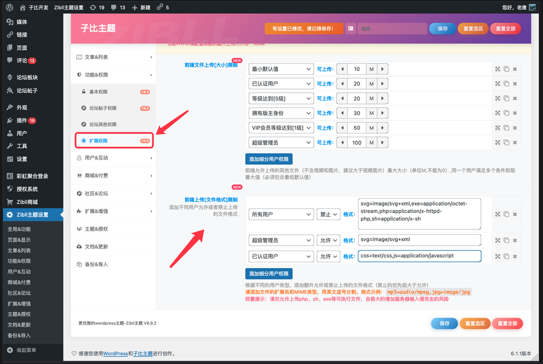
Task: Click 添加细分用户权限 below size limits
Action: coord(269,158)
